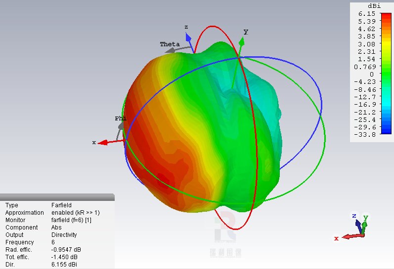Screen dimensions: 394x269
Task: Select the Phi angle arrow label
Action: 120,119
